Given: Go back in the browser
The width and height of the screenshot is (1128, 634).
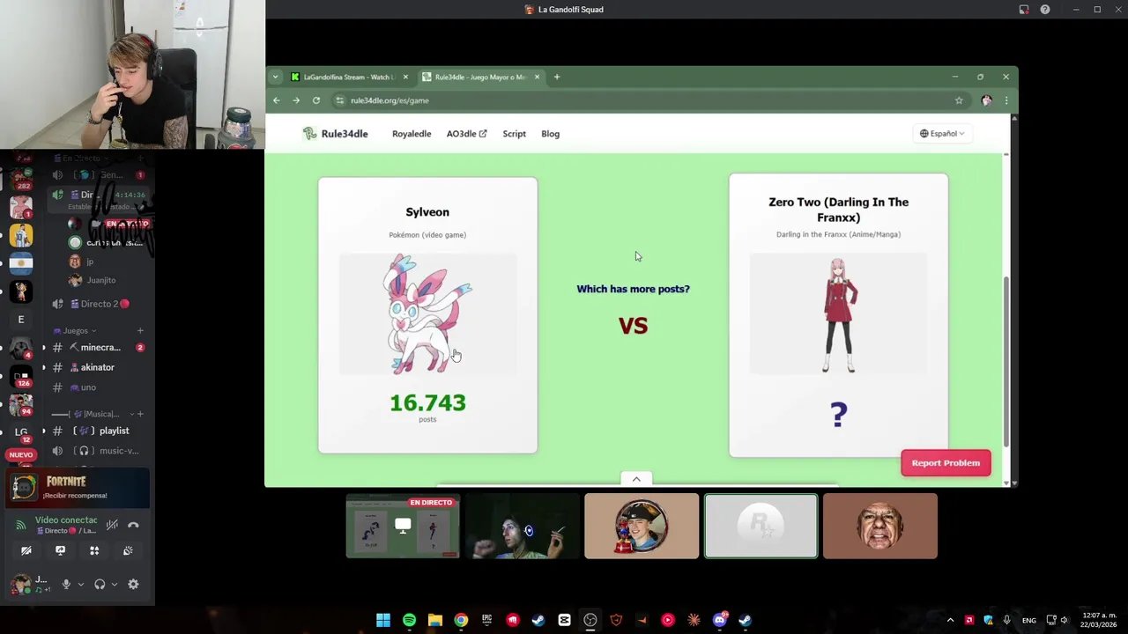Looking at the screenshot, I should tap(277, 100).
